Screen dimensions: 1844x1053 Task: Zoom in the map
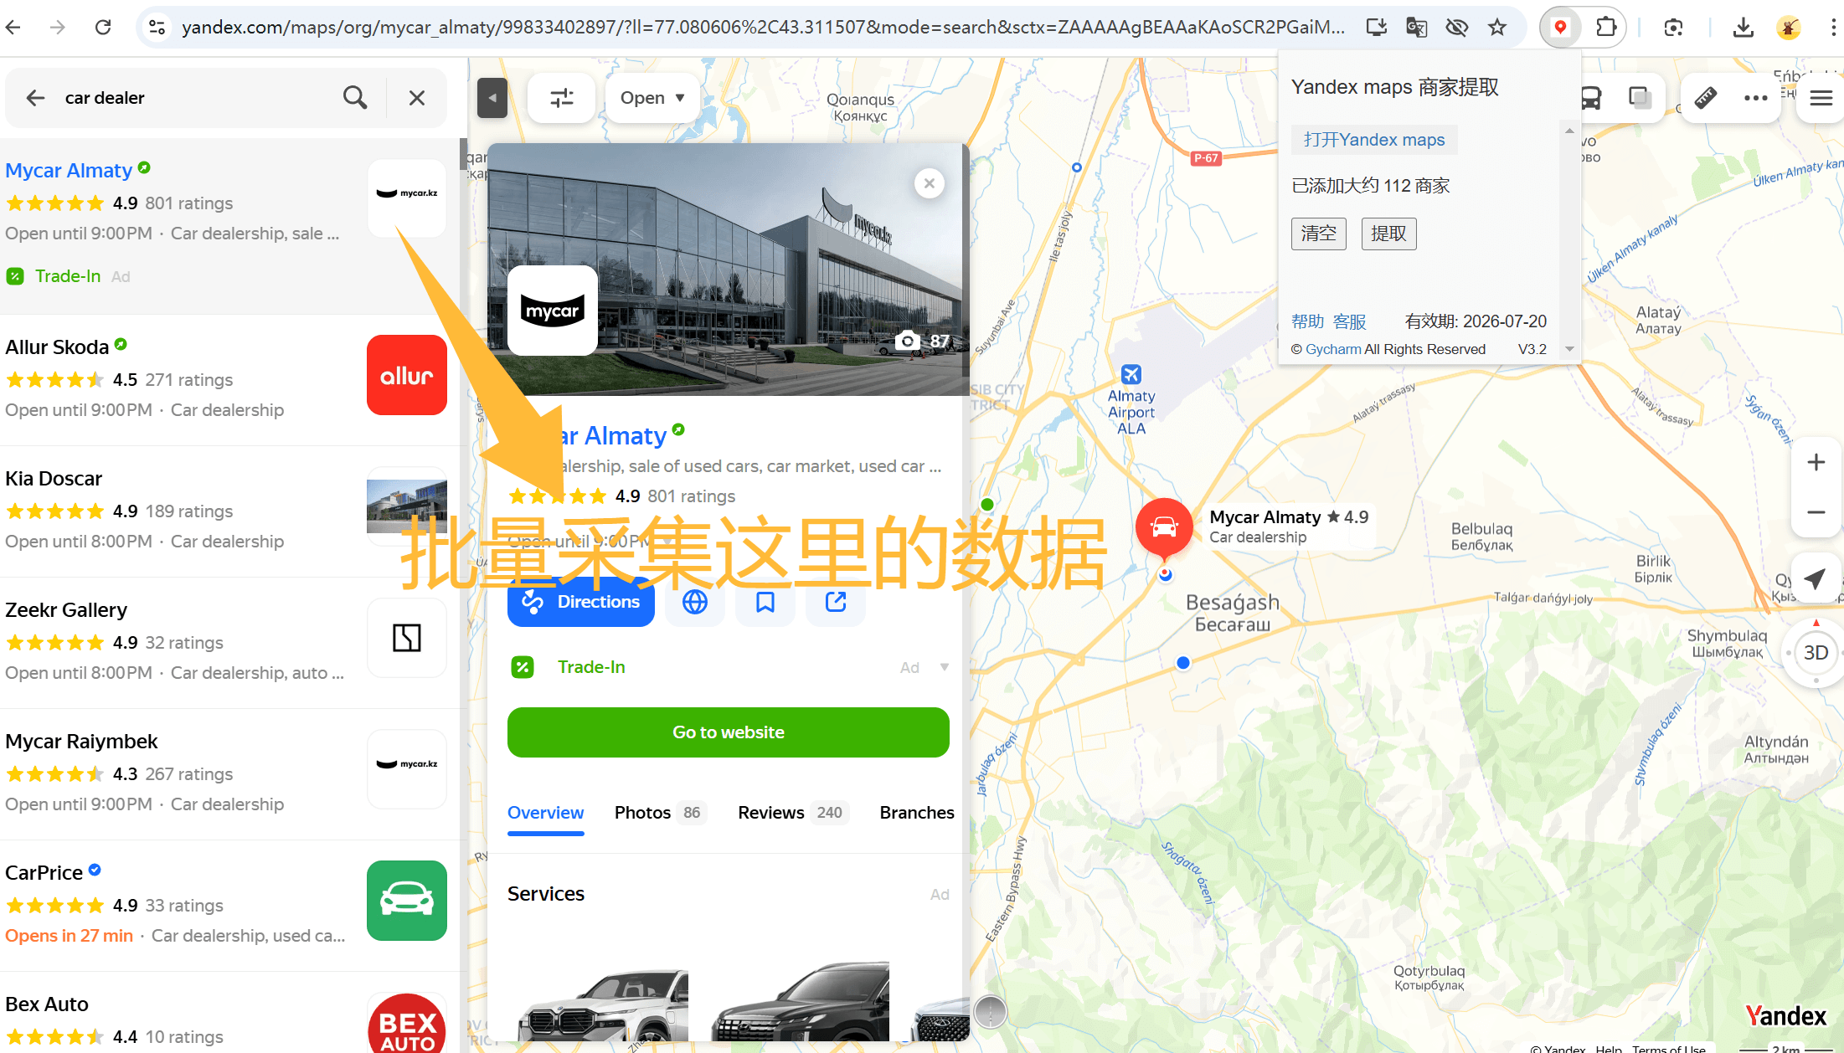click(1816, 463)
